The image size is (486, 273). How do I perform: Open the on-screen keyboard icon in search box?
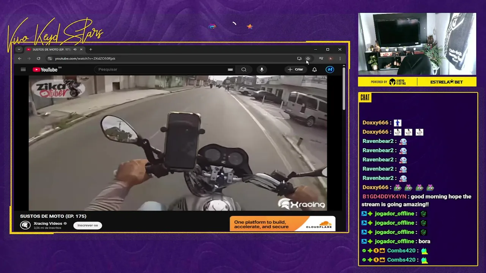click(230, 69)
